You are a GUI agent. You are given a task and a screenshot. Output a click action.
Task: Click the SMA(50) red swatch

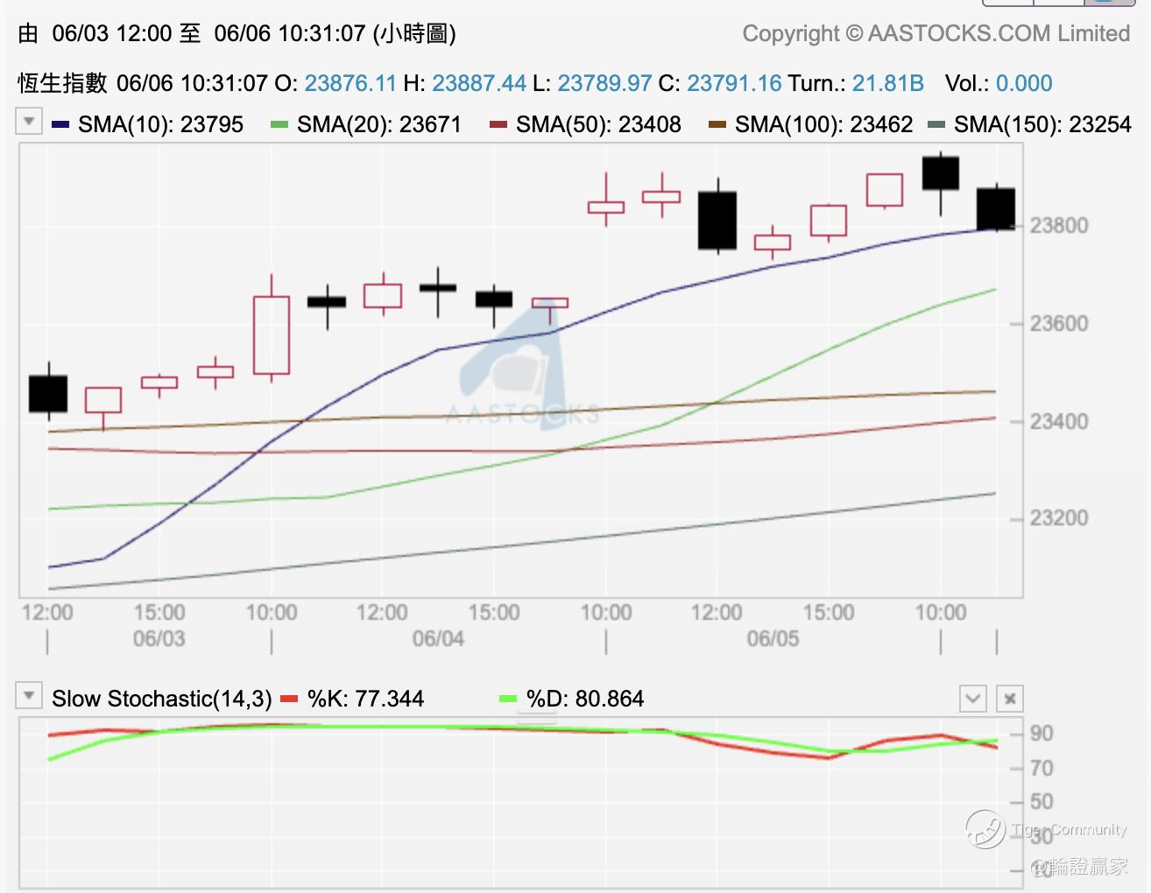[x=498, y=124]
